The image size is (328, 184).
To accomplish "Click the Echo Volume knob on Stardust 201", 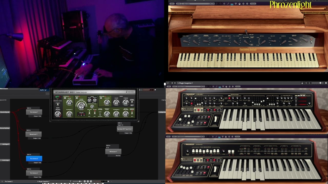I will point(126,114).
